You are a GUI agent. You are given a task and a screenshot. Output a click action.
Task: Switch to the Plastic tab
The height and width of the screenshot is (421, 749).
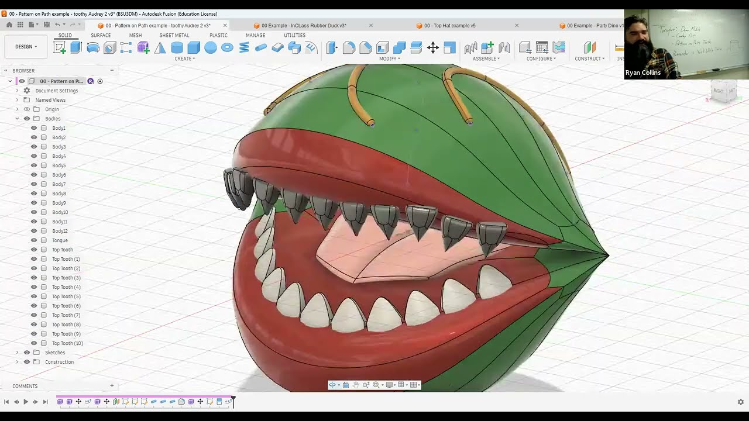218,35
